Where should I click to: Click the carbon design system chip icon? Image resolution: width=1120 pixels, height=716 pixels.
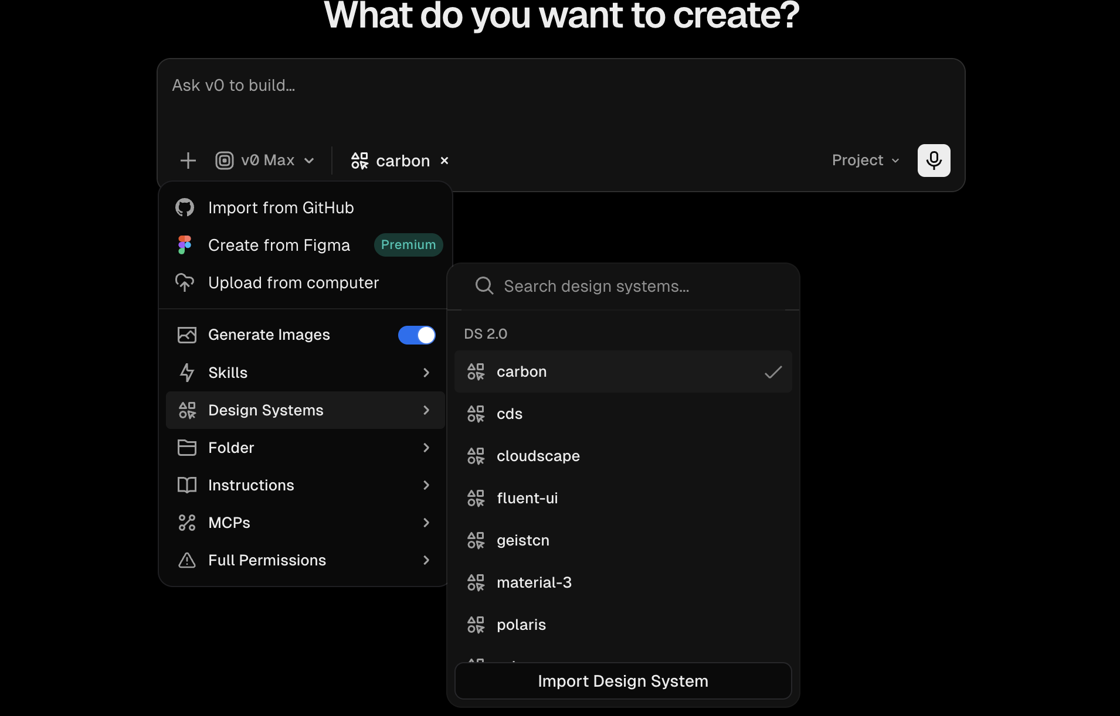[359, 161]
